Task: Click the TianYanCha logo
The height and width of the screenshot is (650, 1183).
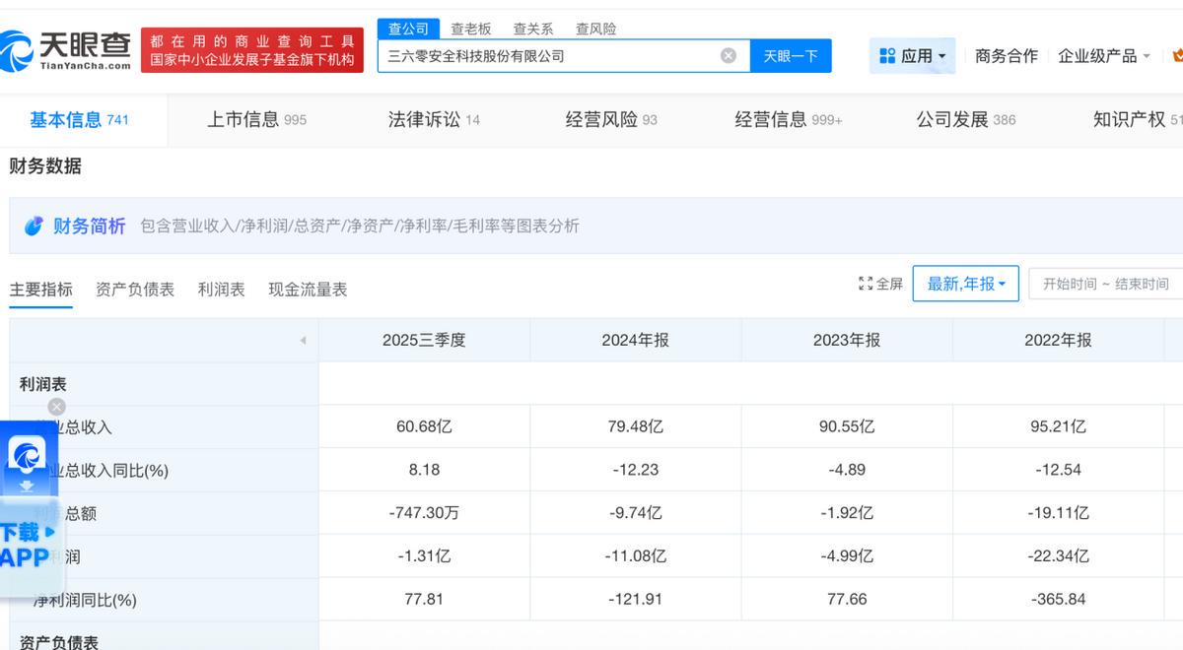Action: [67, 49]
